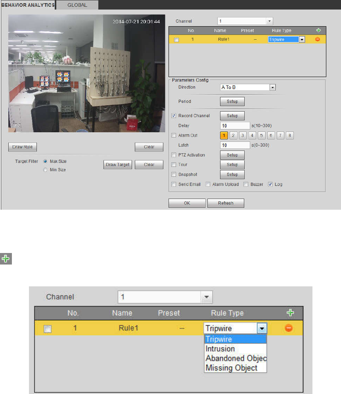Enable the Alarm Upload checkbox

pos(208,184)
